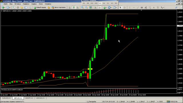Viewport: 183px width, 103px height.
Task: Click the Periods clock icon
Action: 109,7
